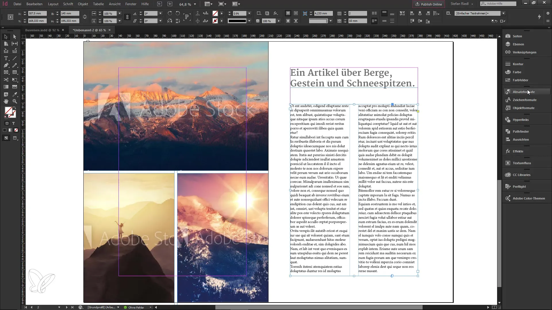Select the Gradient Swatch tool
552x310 pixels.
[6, 87]
